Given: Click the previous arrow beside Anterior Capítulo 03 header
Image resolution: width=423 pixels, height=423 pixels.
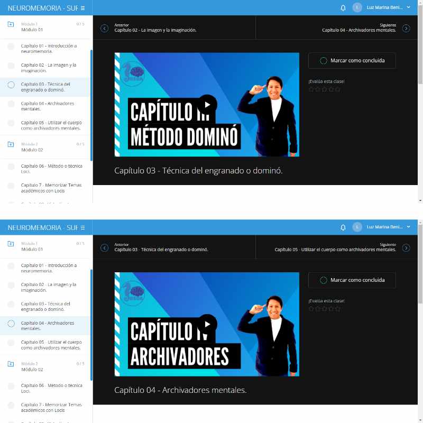Looking at the screenshot, I should pyautogui.click(x=104, y=247).
